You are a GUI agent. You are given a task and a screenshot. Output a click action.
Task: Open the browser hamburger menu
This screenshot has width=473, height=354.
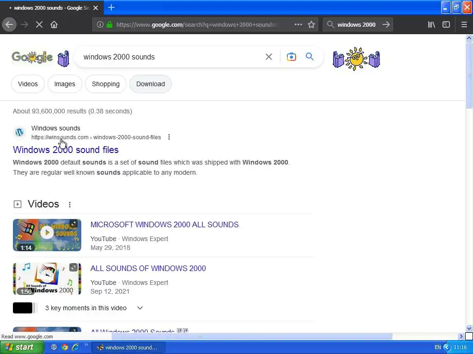pos(464,25)
